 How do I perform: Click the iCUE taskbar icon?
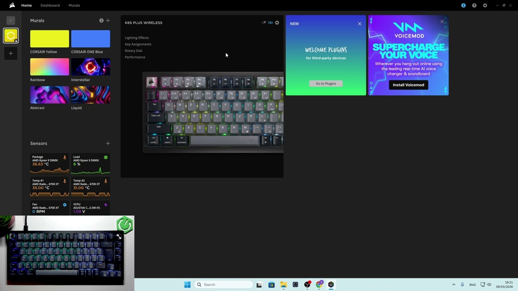pyautogui.click(x=331, y=285)
